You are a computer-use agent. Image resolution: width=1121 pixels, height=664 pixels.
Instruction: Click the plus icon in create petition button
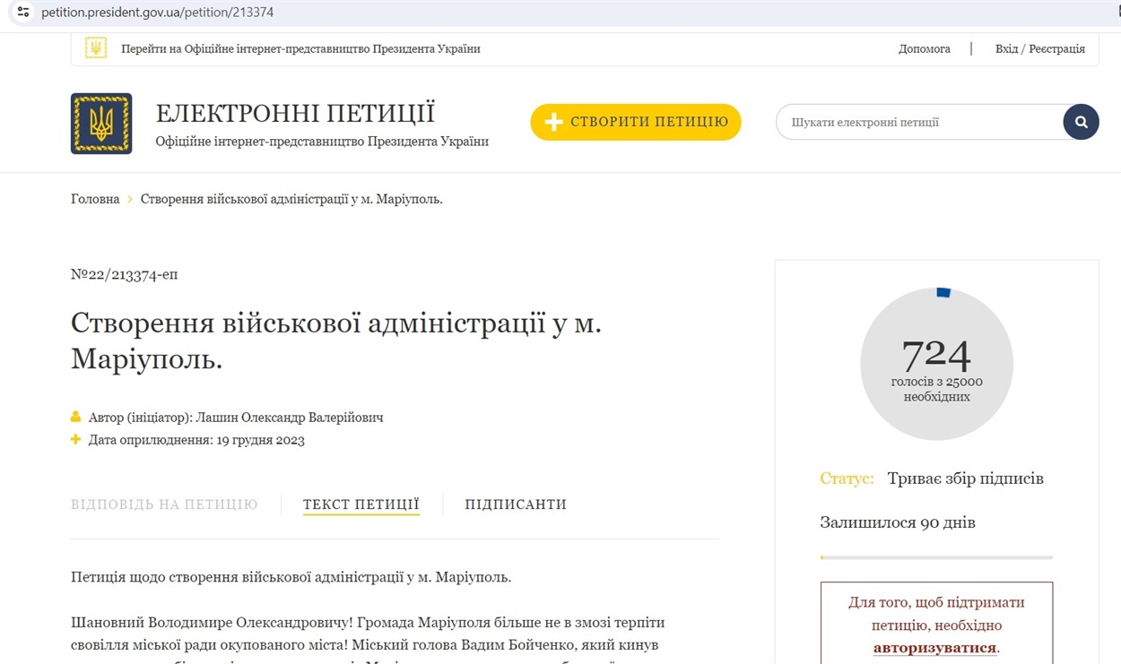point(553,123)
